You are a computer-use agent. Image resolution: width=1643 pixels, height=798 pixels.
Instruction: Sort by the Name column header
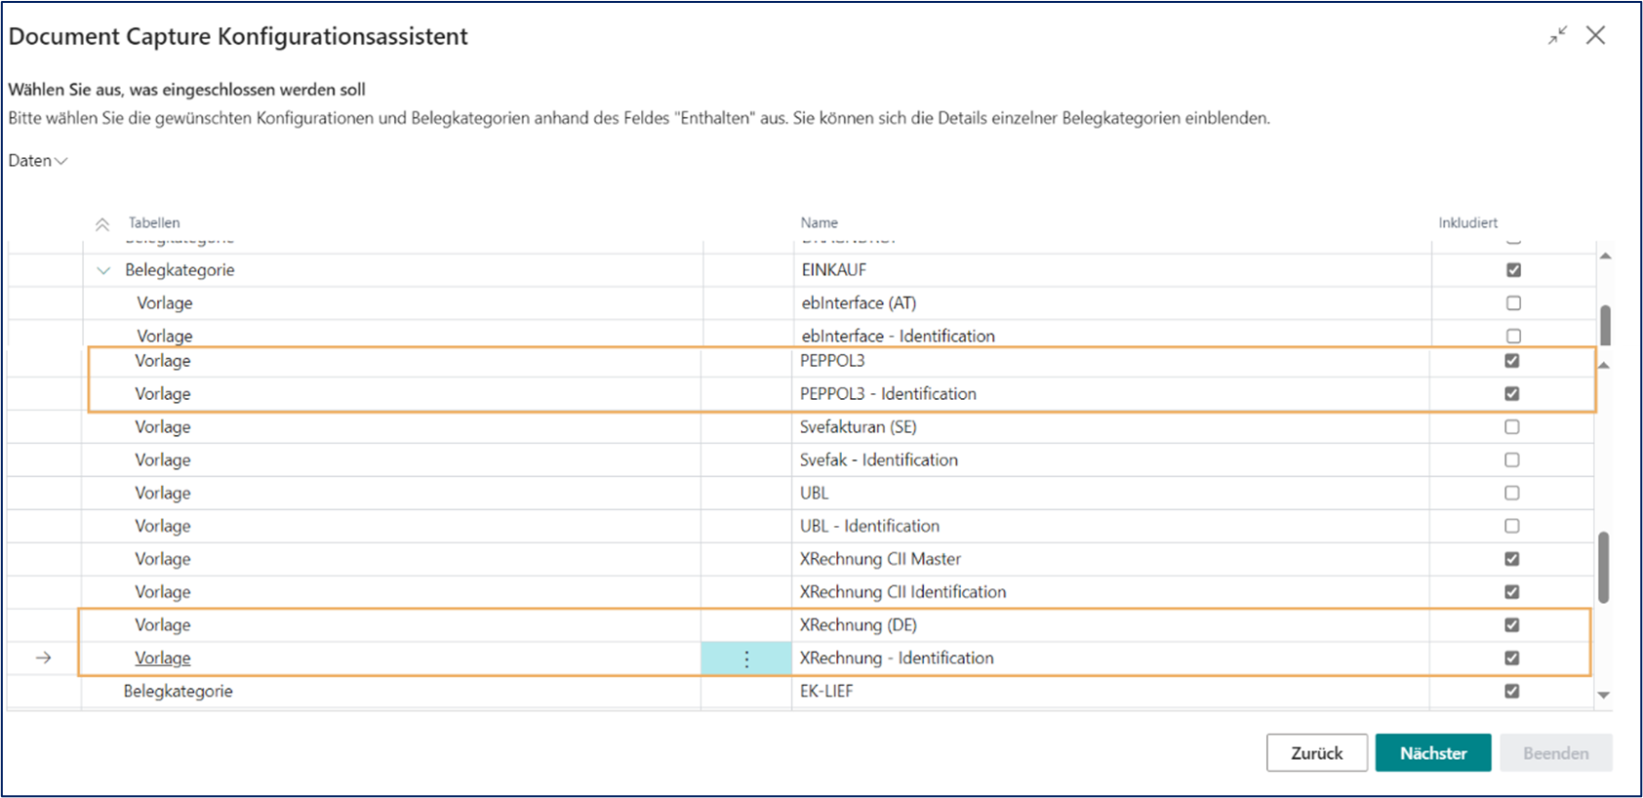click(819, 223)
